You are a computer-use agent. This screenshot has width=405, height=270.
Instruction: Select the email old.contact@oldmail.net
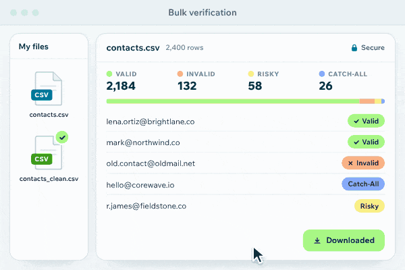pyautogui.click(x=151, y=163)
